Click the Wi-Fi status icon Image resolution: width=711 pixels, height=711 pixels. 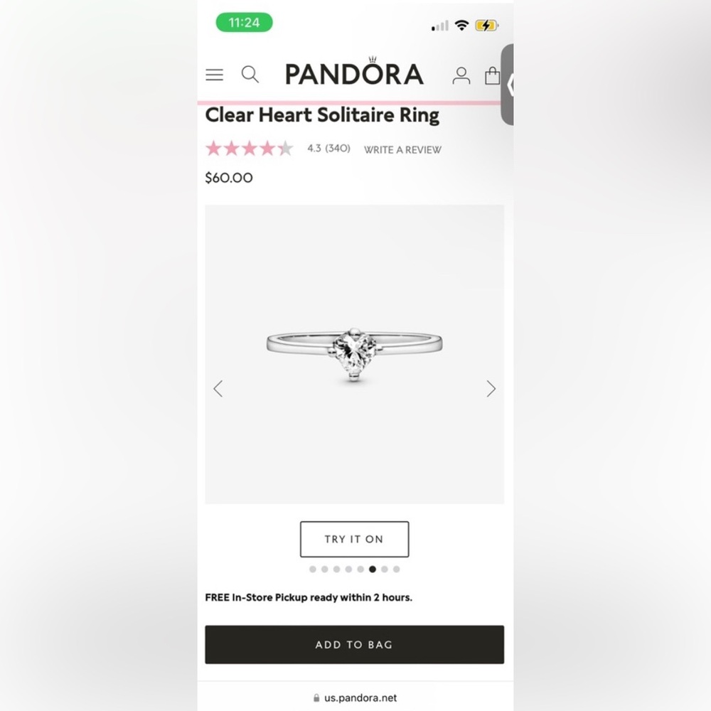[462, 24]
